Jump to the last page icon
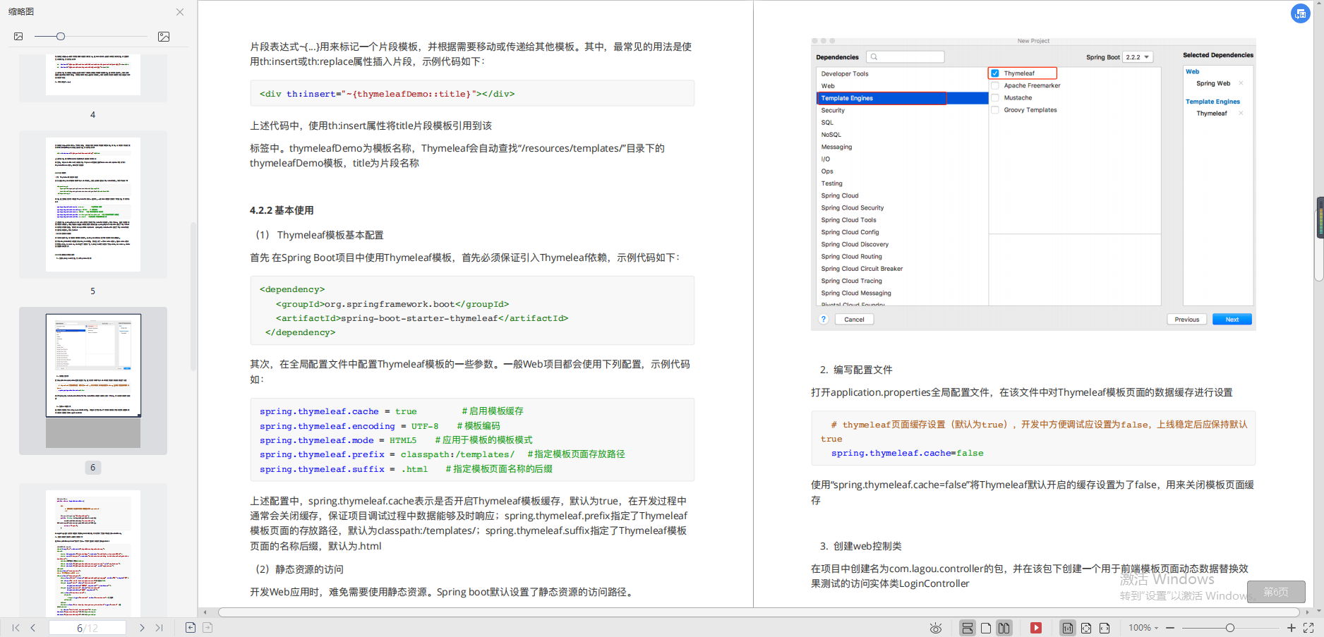The height and width of the screenshot is (637, 1324). tap(159, 628)
